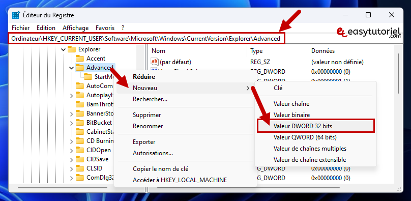Screen dimensions: 411x201
Task: Click the AutoplayH folder icon
Action: 79,95
